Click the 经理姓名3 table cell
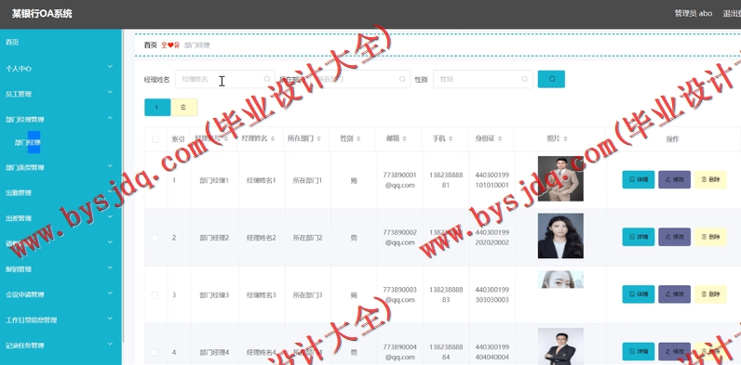This screenshot has width=741, height=365. click(x=262, y=295)
